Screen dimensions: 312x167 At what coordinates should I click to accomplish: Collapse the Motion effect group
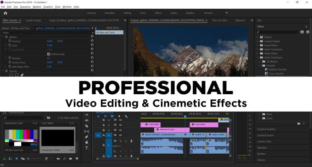pos(3,37)
